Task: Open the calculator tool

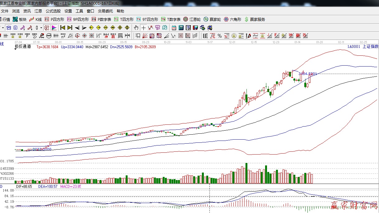Action: (181, 28)
